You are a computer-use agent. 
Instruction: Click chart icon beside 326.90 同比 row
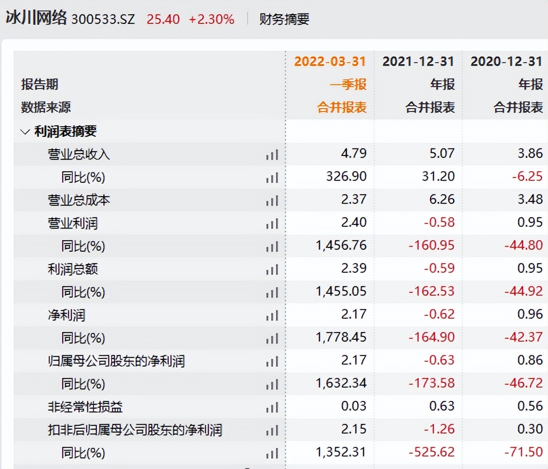(272, 178)
